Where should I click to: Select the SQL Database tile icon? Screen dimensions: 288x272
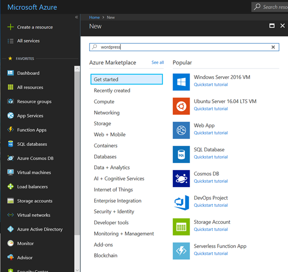pos(181,154)
